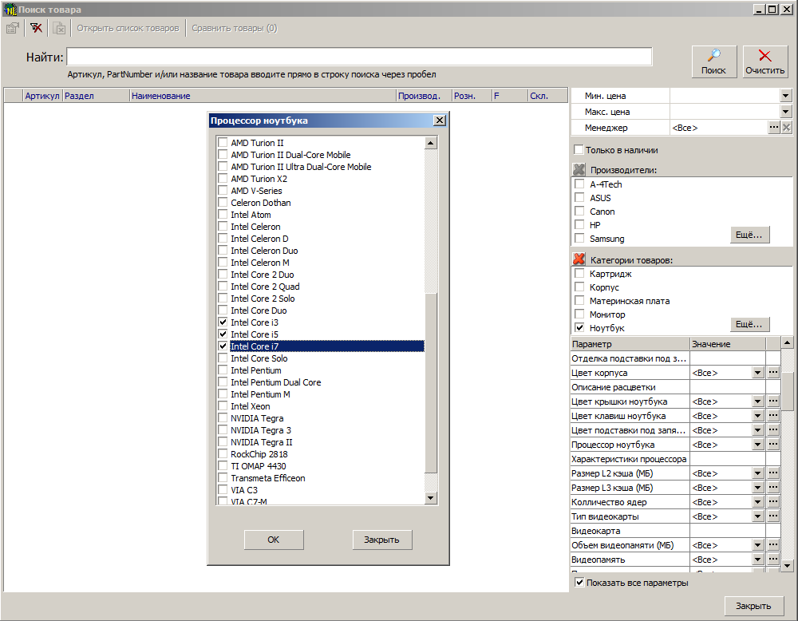The image size is (798, 621).
Task: Open the Цвет корпуса value dropdown
Action: coord(758,373)
